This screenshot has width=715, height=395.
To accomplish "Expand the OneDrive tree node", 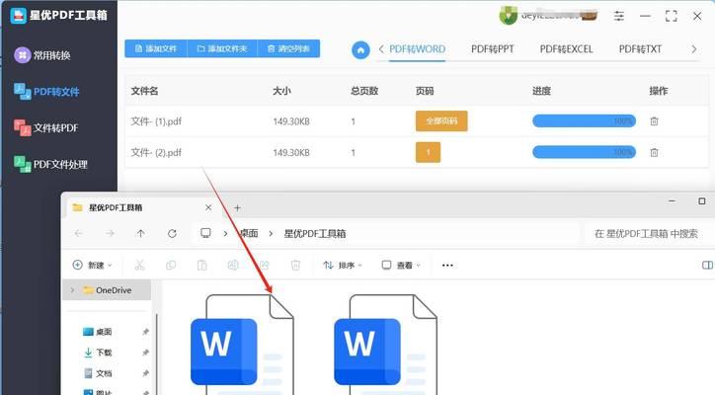I will point(72,290).
